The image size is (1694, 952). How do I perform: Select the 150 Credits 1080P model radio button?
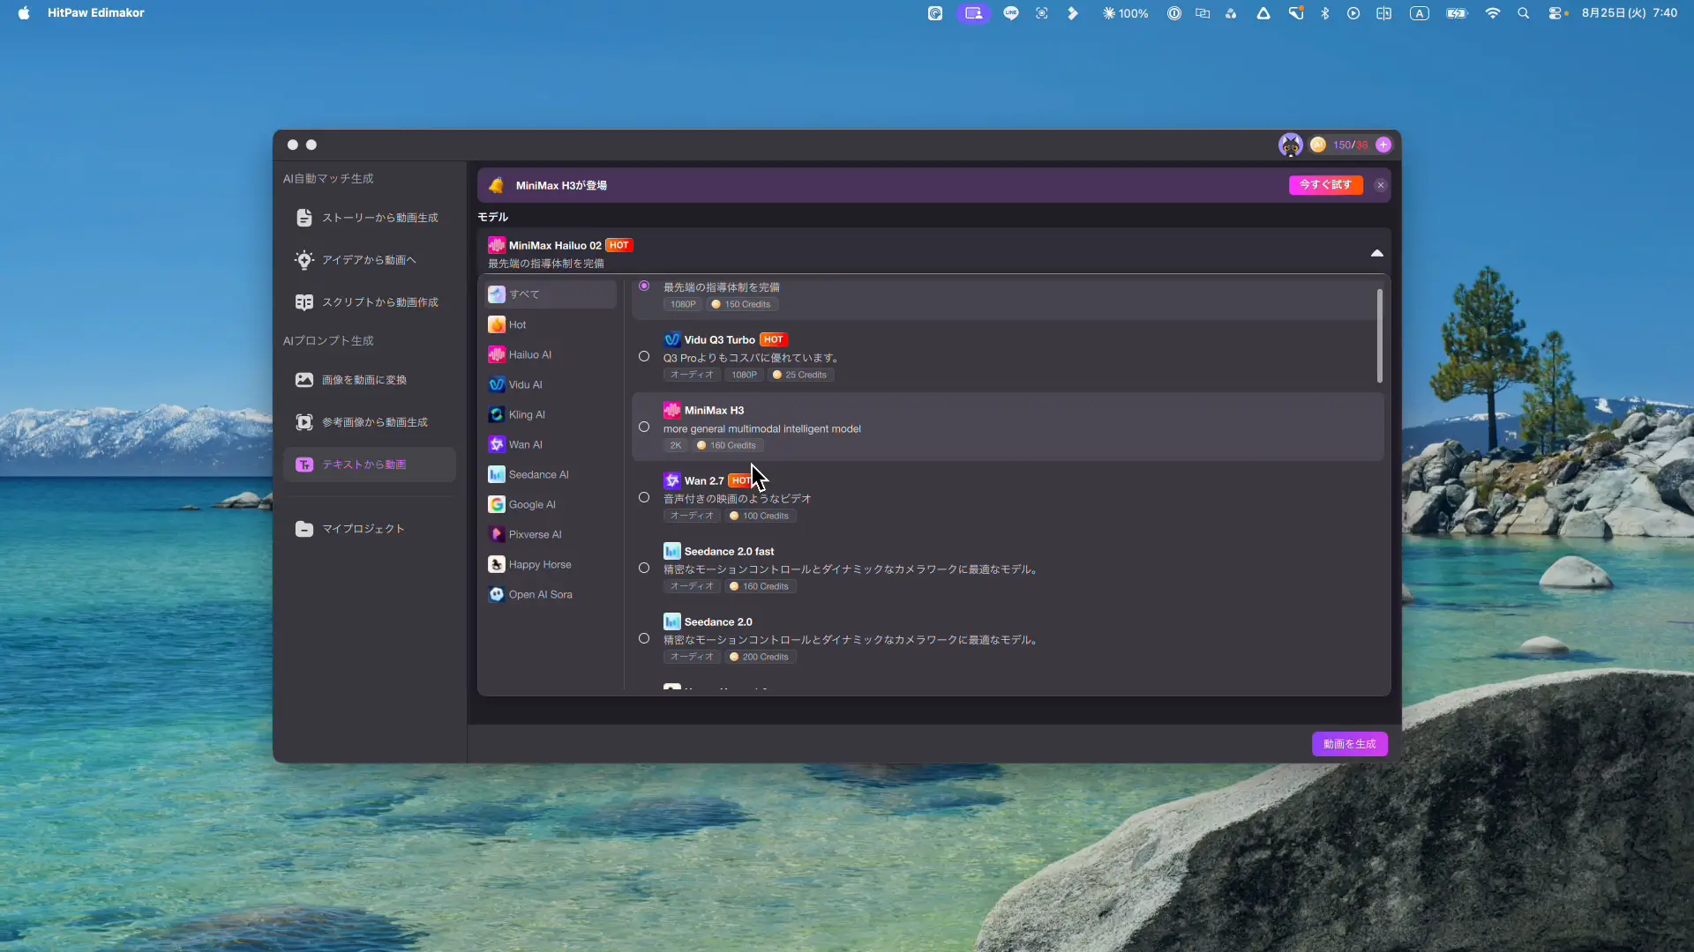[x=644, y=286]
